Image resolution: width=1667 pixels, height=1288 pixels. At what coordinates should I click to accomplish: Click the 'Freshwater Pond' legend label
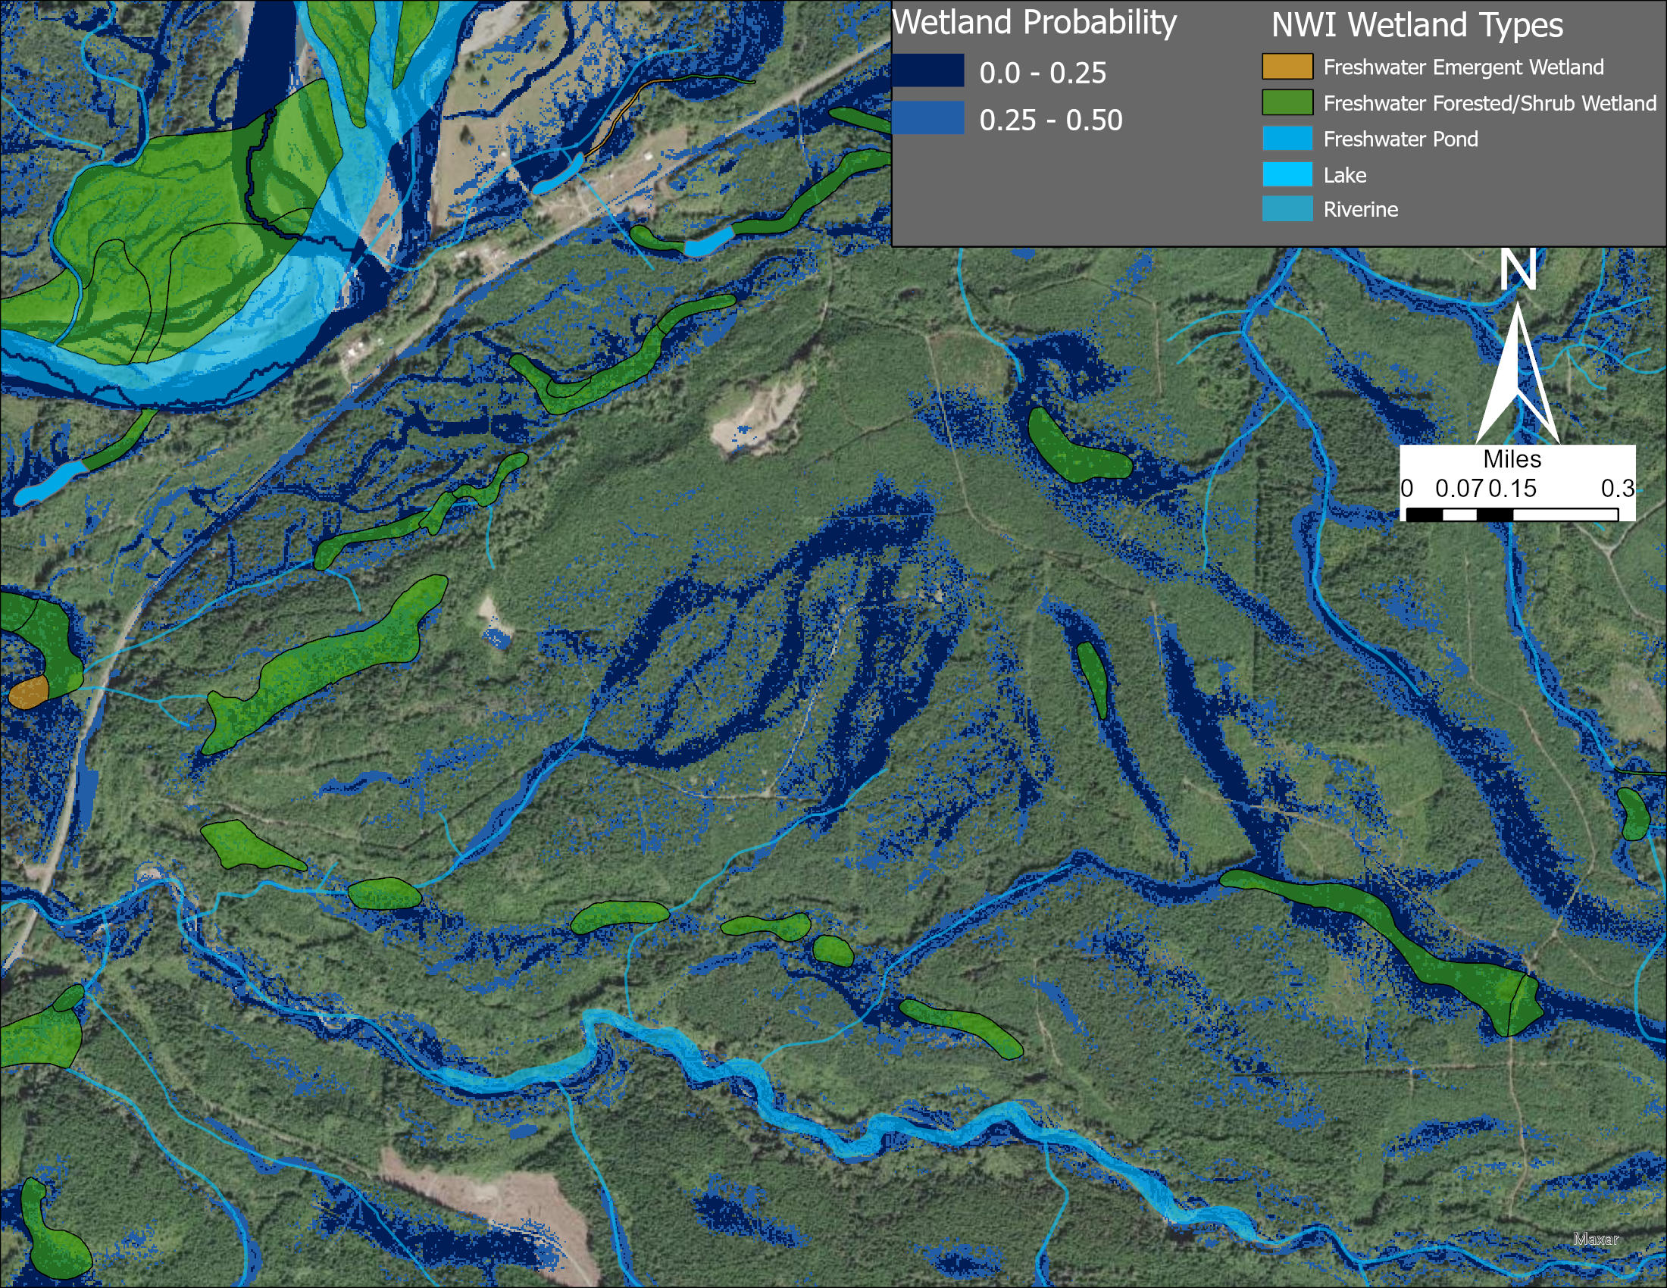pos(1400,139)
